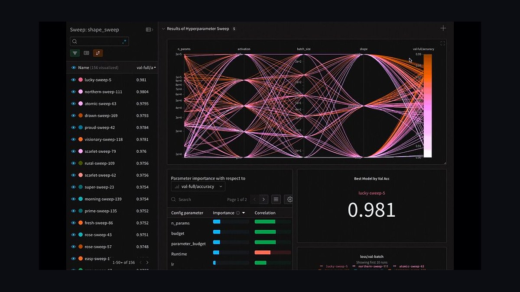Viewport: 520px width, 292px height.
Task: Click the val-full/accuracy axis label in chart
Action: click(423, 49)
